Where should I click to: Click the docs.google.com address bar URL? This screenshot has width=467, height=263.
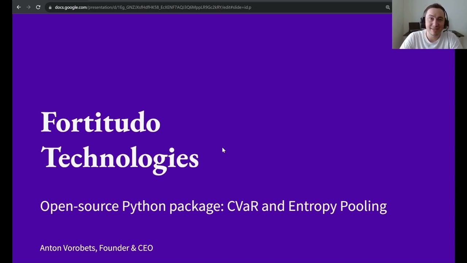click(153, 7)
